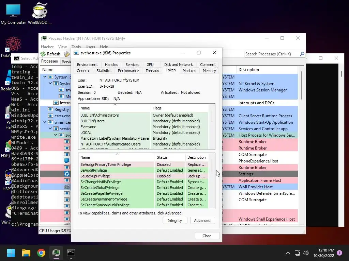Collapse the services tree node
The width and height of the screenshot is (349, 261).
50,128
